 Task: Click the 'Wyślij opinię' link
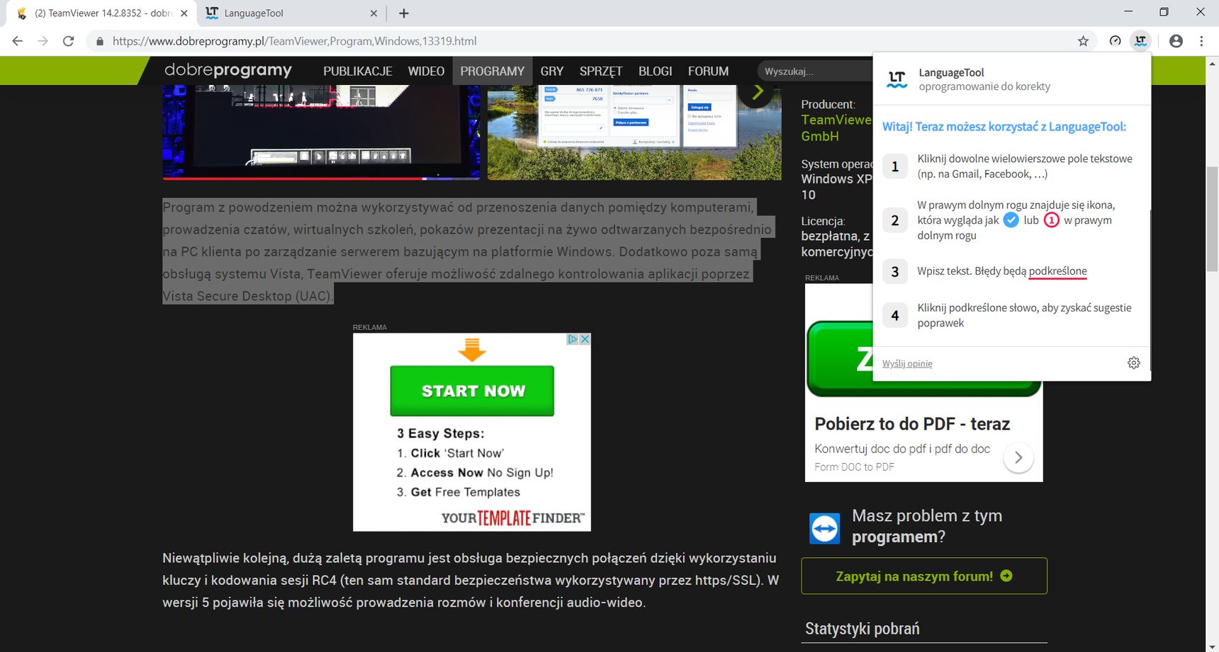(x=907, y=363)
